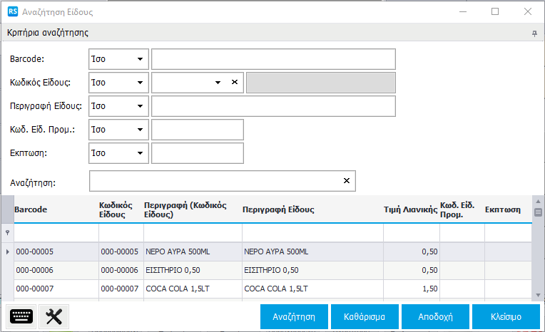Click the RS application icon in title bar
Viewport: 545px width, 332px height.
tap(11, 11)
